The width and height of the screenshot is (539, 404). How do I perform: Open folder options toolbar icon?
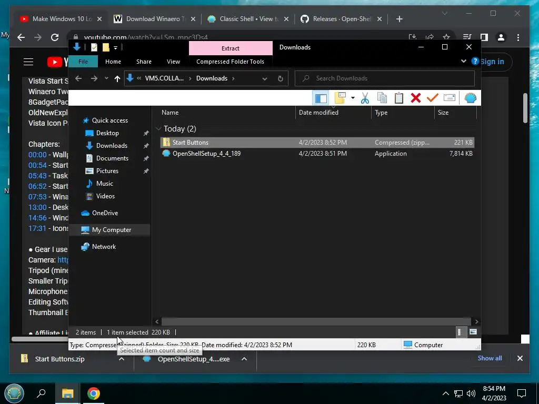pos(340,98)
